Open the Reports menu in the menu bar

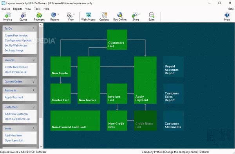[x=18, y=9]
